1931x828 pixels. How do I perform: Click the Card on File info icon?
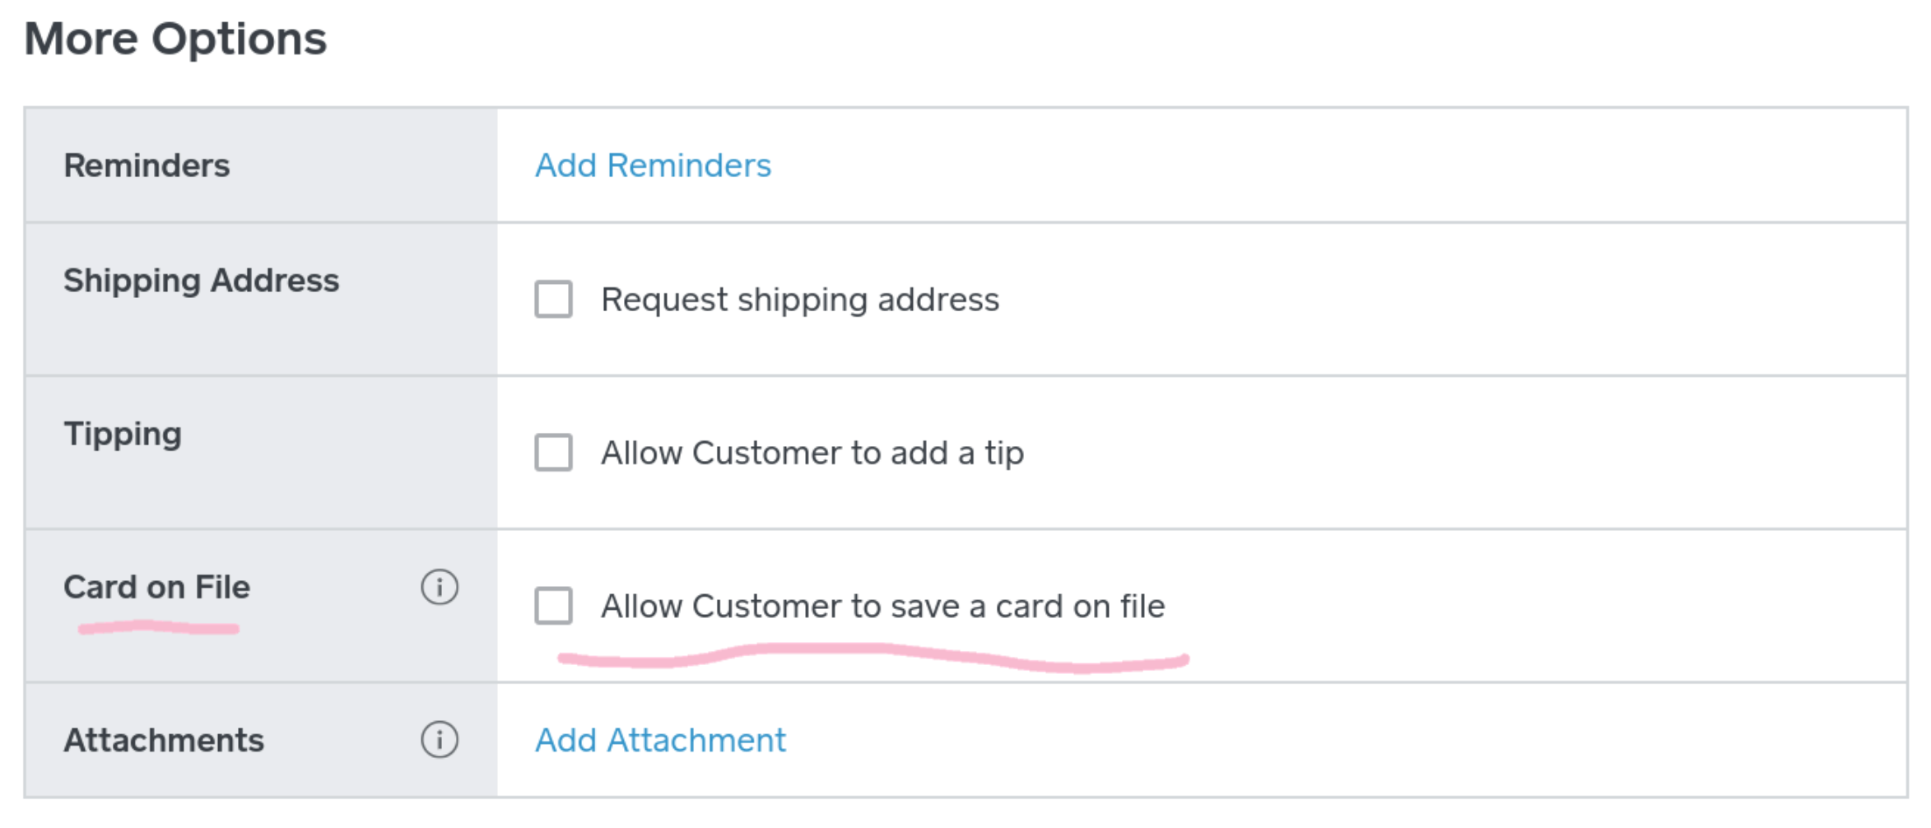click(440, 588)
